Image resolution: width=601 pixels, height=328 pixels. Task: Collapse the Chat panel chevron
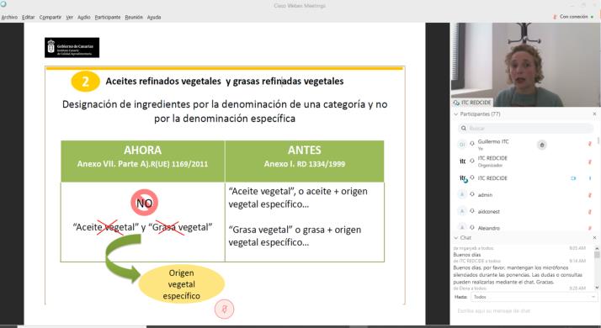click(x=455, y=238)
